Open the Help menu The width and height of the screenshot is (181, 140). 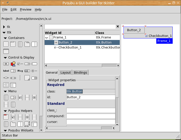click(x=38, y=10)
